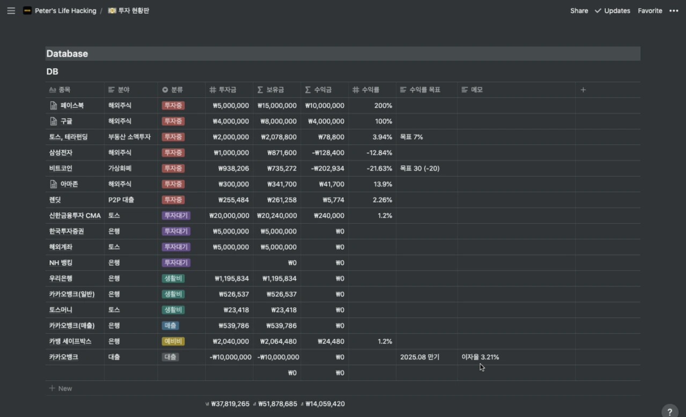Open the 아마존 page document icon
Viewport: 686px width, 417px height.
[53, 184]
